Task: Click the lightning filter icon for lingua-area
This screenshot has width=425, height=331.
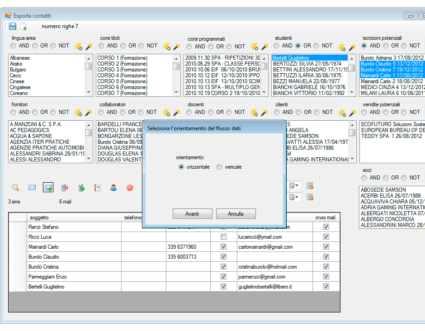Action: coord(79,47)
